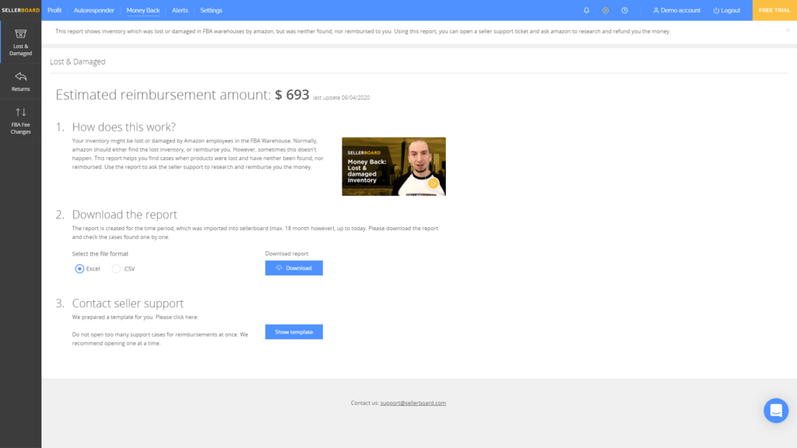This screenshot has width=797, height=448.
Task: Open the clock history icon
Action: (625, 10)
